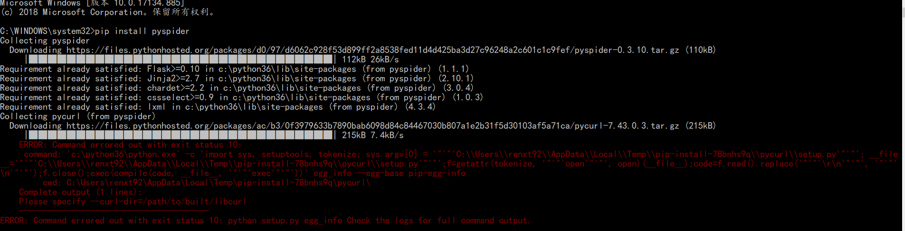Click the cwd path line in the error

tap(206, 183)
